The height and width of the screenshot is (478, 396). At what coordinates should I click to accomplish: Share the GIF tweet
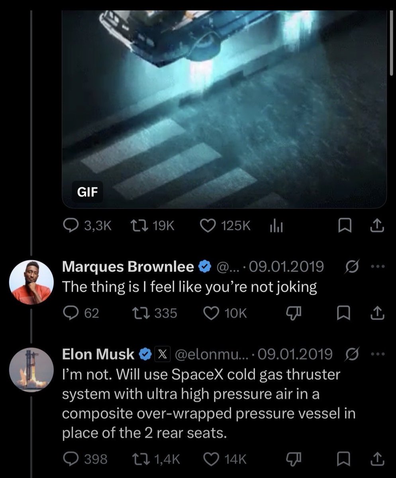(x=377, y=226)
